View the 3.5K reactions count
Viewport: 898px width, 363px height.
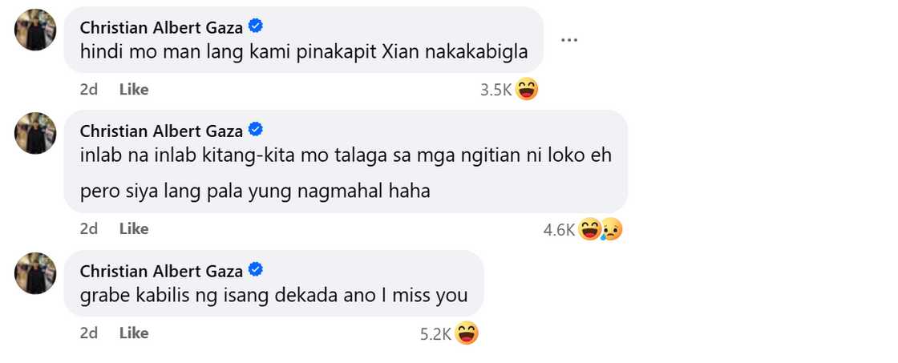(496, 90)
